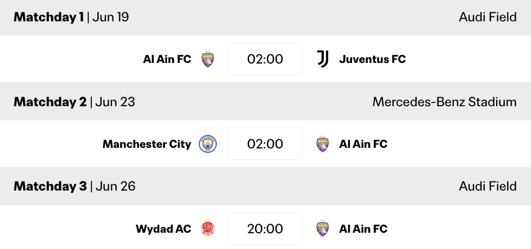Open Al Ain FC name opposite Wydad AC
Screen dimensions: 531x249
click(x=363, y=229)
